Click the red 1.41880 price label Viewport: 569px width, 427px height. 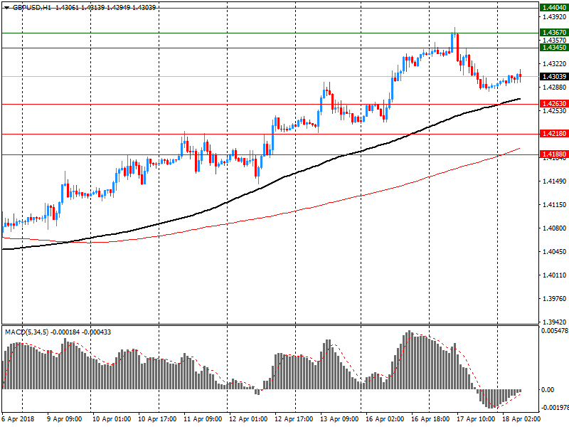coord(554,154)
